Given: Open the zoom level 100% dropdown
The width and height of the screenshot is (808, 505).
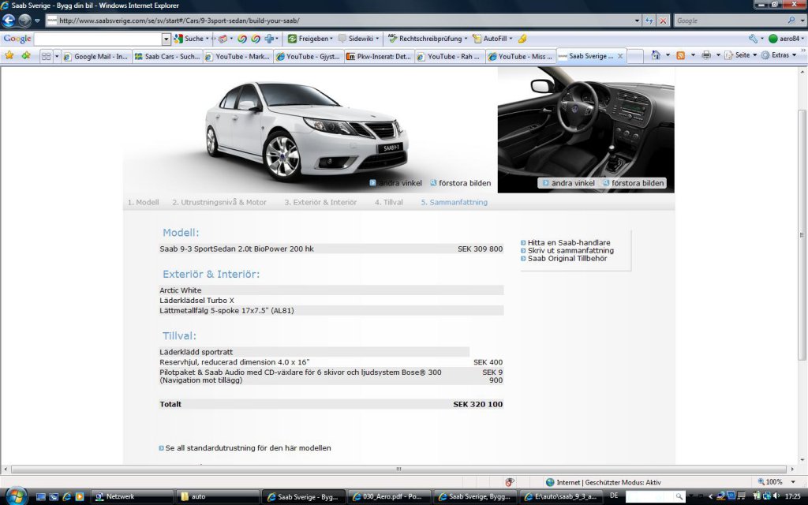Looking at the screenshot, I should tap(793, 482).
